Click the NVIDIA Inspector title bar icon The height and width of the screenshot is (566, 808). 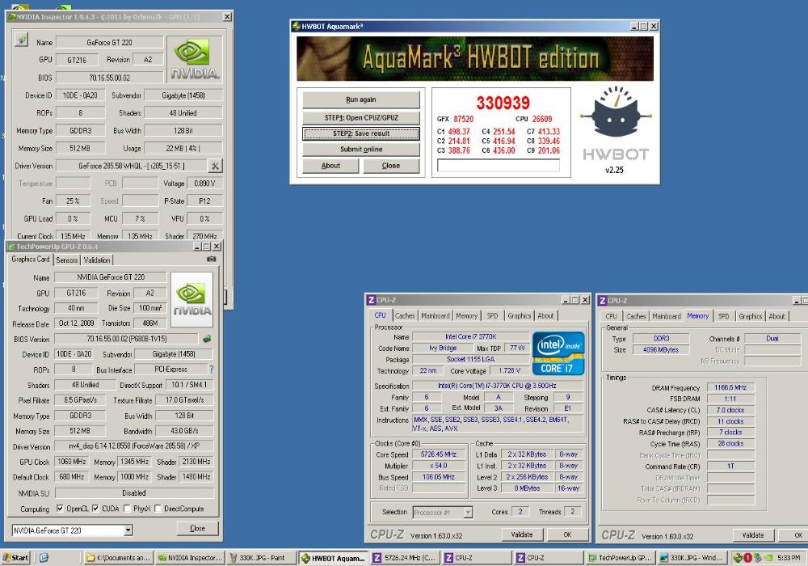(x=12, y=17)
